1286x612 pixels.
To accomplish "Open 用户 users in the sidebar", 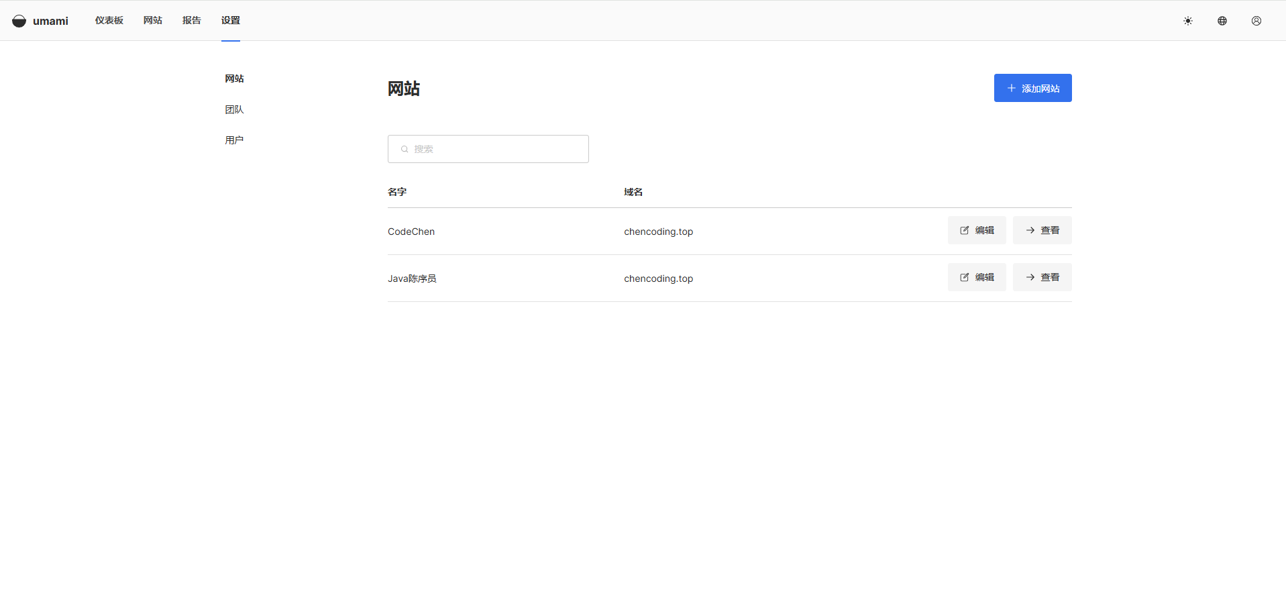I will [234, 140].
